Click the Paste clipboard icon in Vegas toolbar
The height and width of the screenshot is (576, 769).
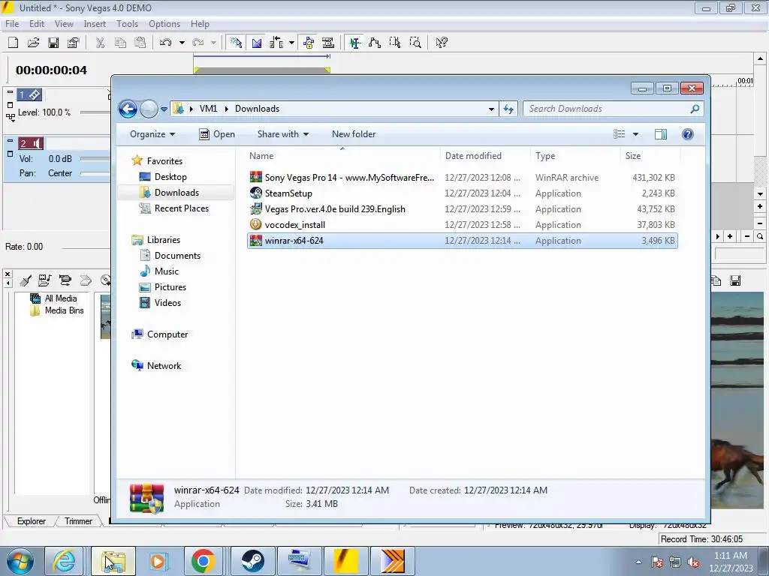(x=140, y=43)
